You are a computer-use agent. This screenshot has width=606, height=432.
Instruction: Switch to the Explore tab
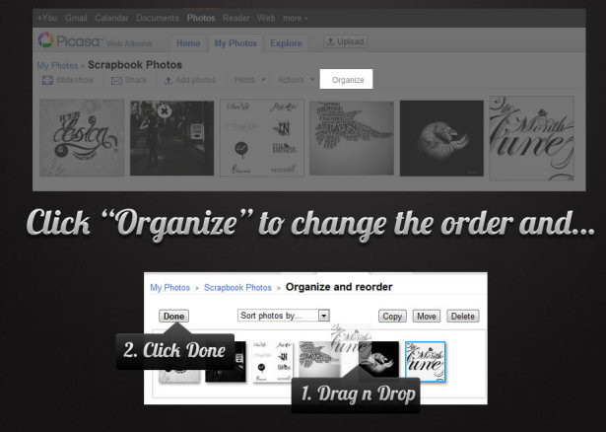[286, 43]
